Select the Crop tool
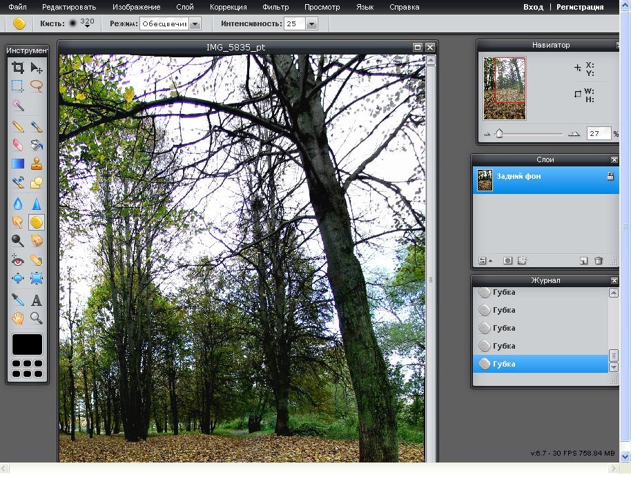Image resolution: width=631 pixels, height=477 pixels. 18,67
